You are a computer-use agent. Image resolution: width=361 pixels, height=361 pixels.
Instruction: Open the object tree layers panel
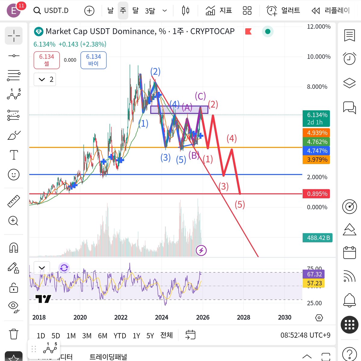[x=349, y=83]
